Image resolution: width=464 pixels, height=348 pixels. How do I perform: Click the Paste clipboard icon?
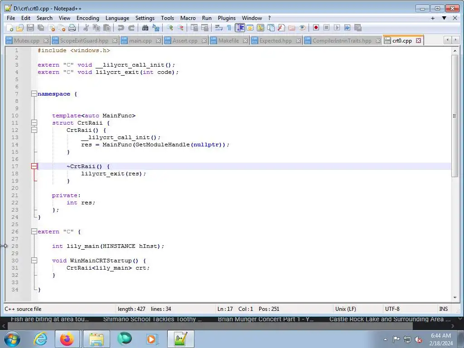click(x=107, y=28)
